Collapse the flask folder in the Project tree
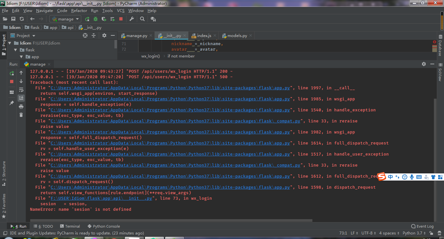 [16, 50]
